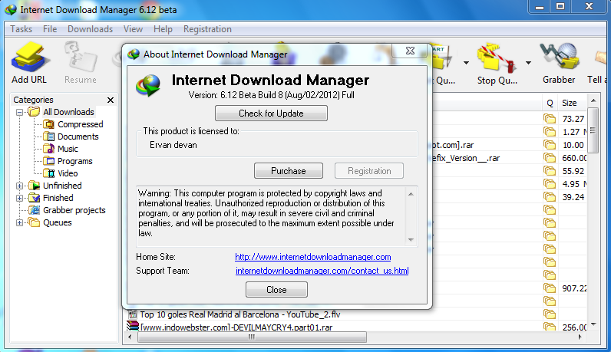
Task: Open the Start Queue dropdown arrow
Action: [466, 63]
